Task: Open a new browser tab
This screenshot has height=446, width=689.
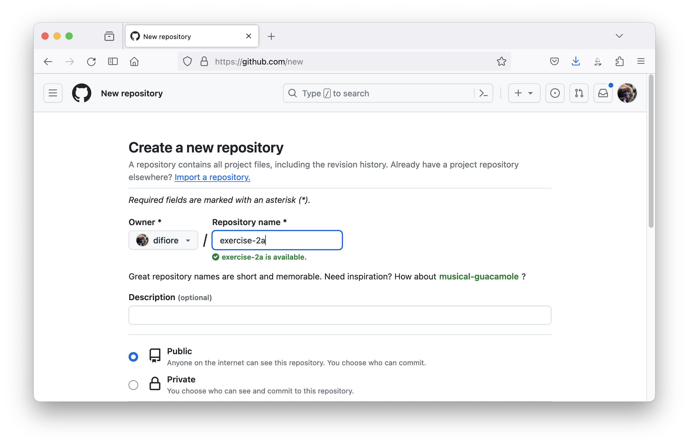Action: click(271, 36)
